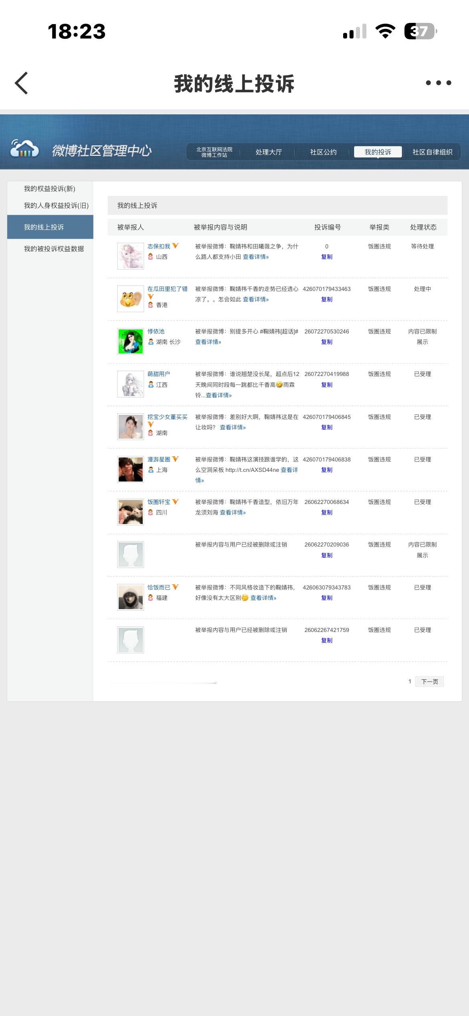View details of 别提多开心 report
The image size is (469, 1016).
coord(208,342)
